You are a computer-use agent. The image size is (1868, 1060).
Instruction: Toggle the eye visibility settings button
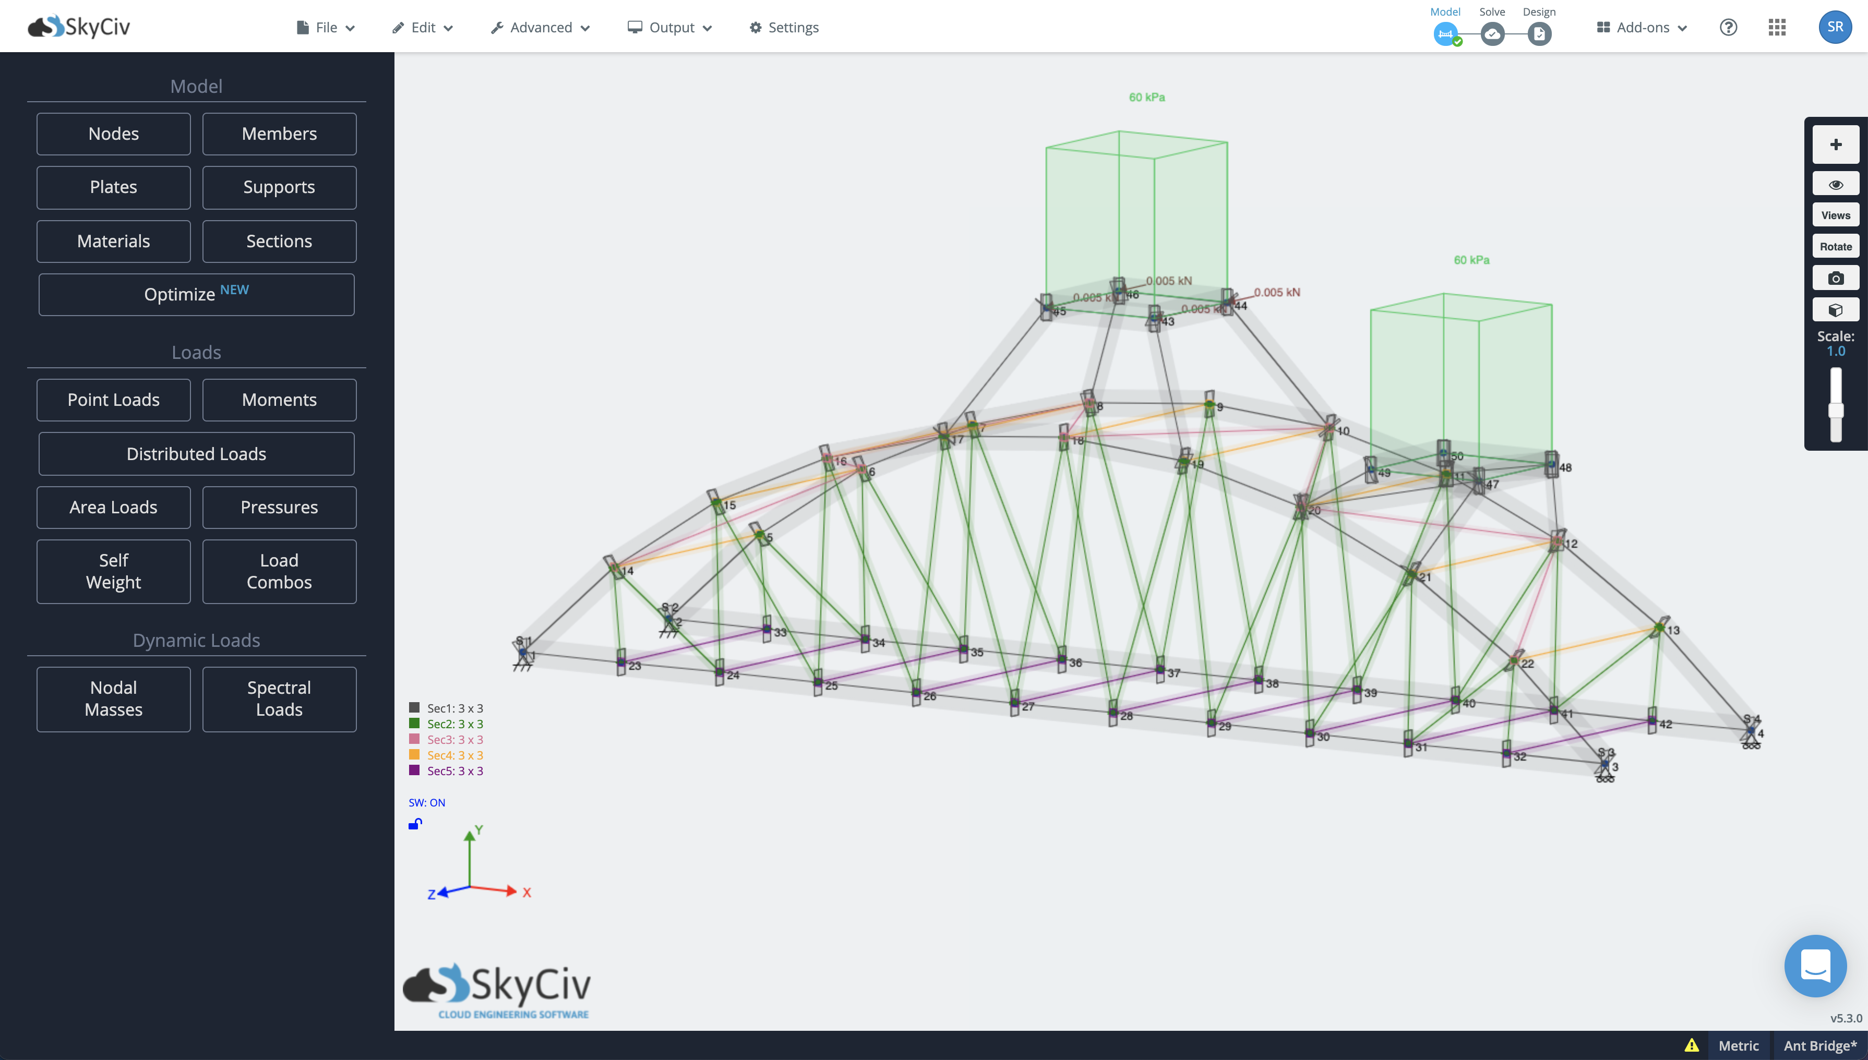[x=1835, y=184]
